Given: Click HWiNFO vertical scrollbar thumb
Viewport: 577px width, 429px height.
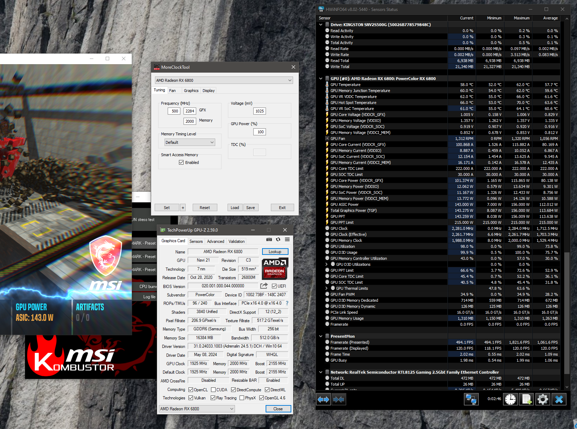Looking at the screenshot, I should coord(567,313).
